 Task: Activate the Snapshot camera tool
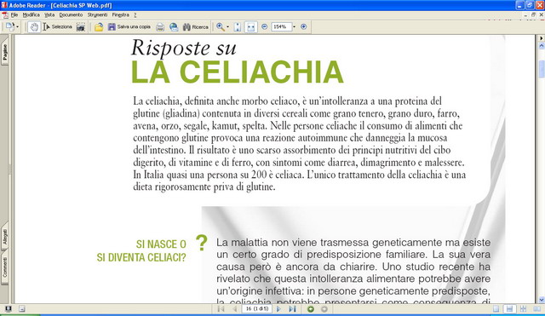81,27
